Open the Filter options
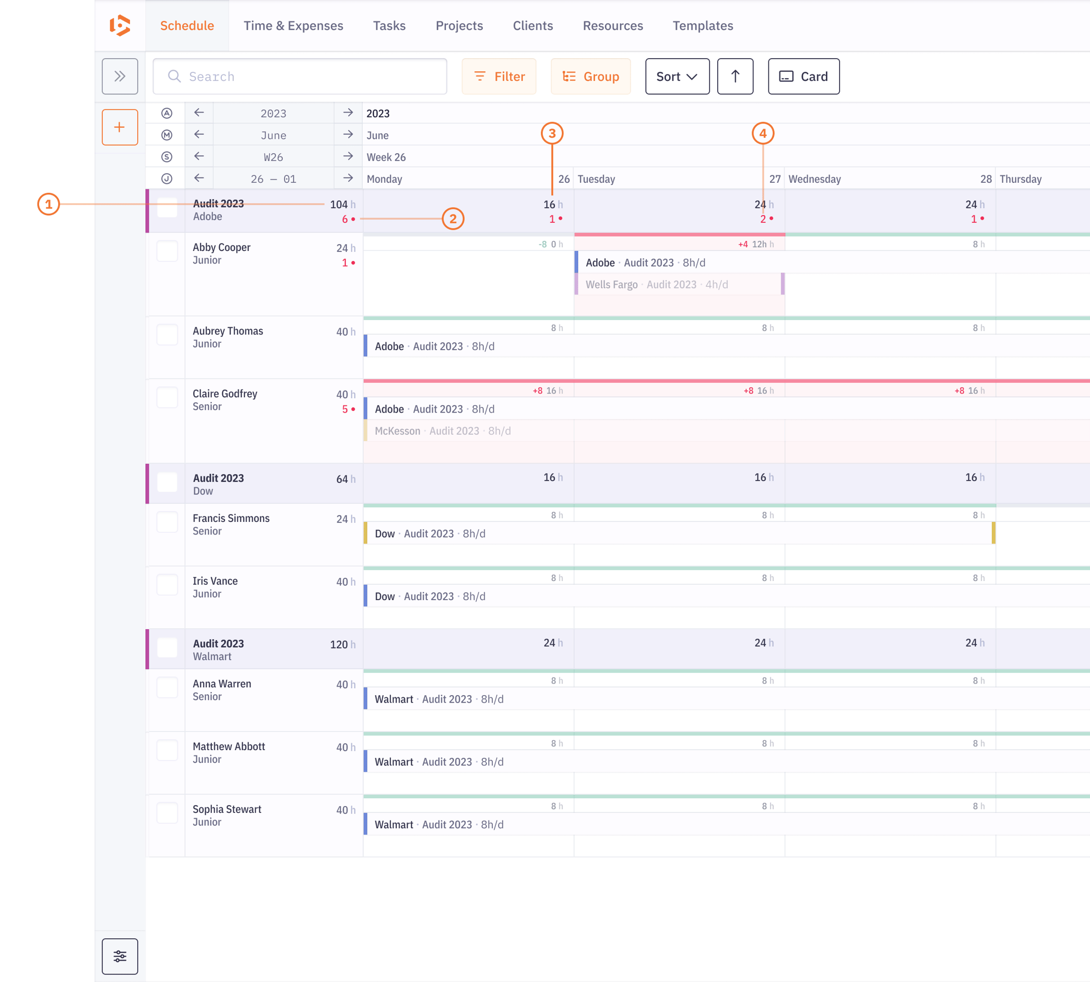This screenshot has width=1090, height=982. coord(499,76)
